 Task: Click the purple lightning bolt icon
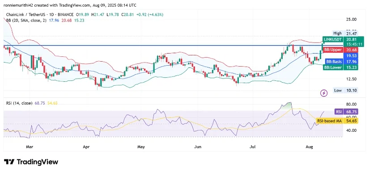pyautogui.click(x=324, y=93)
